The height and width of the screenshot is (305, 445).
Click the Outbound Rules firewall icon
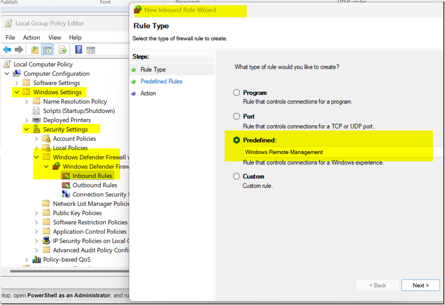(66, 185)
